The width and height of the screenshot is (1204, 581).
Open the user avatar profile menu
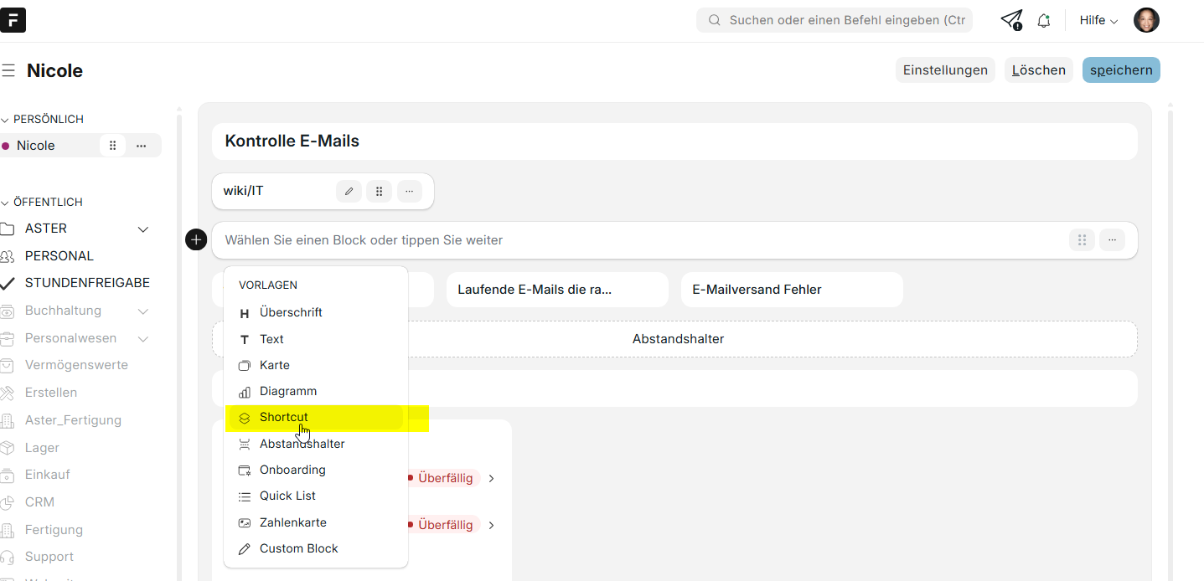point(1145,20)
